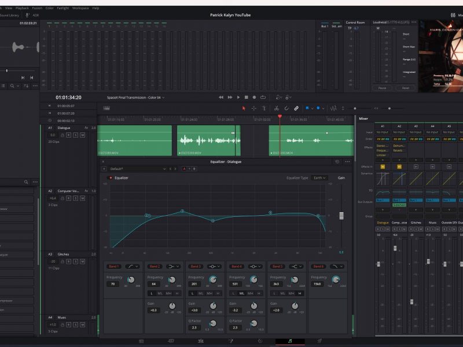463x347 pixels.
Task: Open the Fairlight page music note icon
Action: [289, 341]
